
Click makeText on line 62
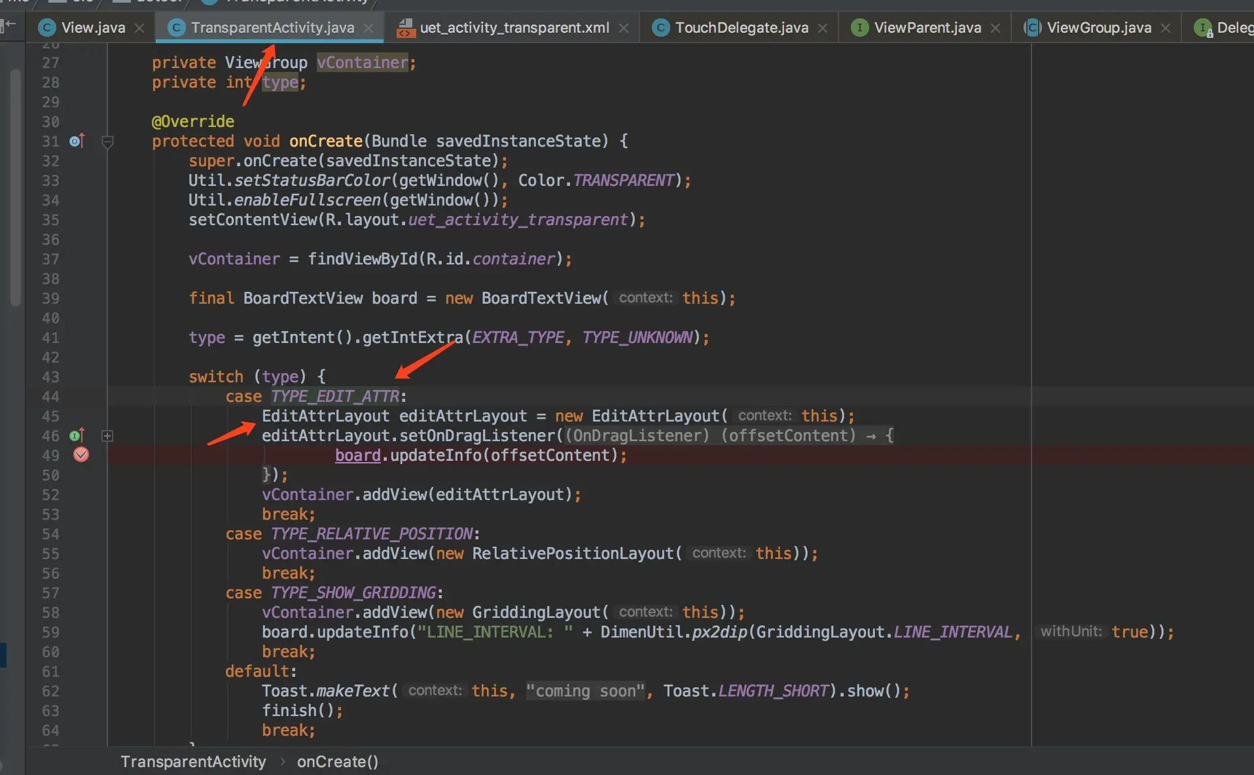point(353,691)
